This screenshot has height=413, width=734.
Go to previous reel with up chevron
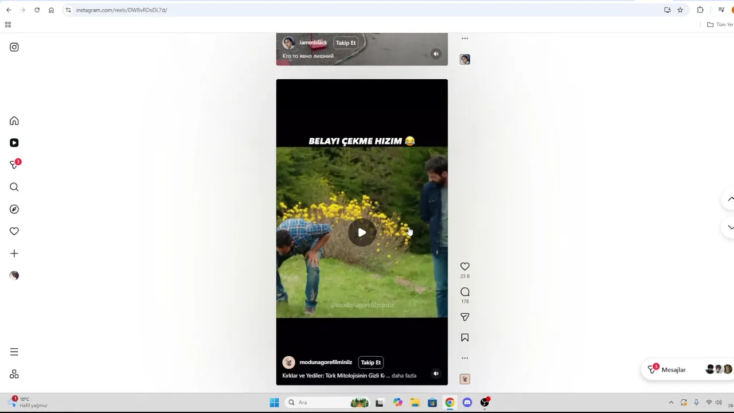730,199
